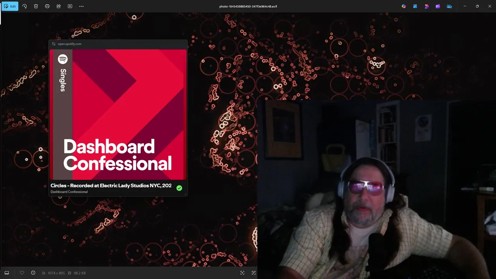This screenshot has height=279, width=496.
Task: Open the Designer icon in title bar
Action: (427, 6)
